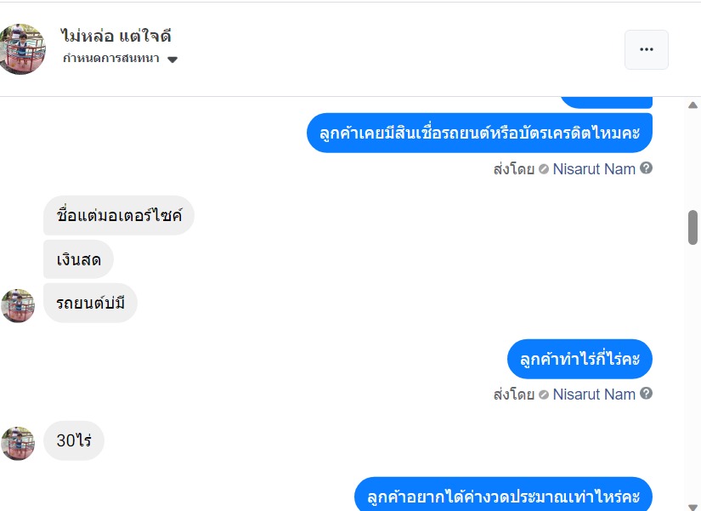This screenshot has width=701, height=511.
Task: Open contact name ไม่หล่อ แต่ใจดี
Action: (117, 37)
